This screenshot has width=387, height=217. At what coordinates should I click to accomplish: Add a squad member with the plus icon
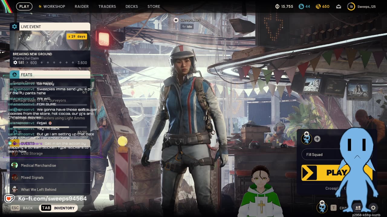[317, 139]
